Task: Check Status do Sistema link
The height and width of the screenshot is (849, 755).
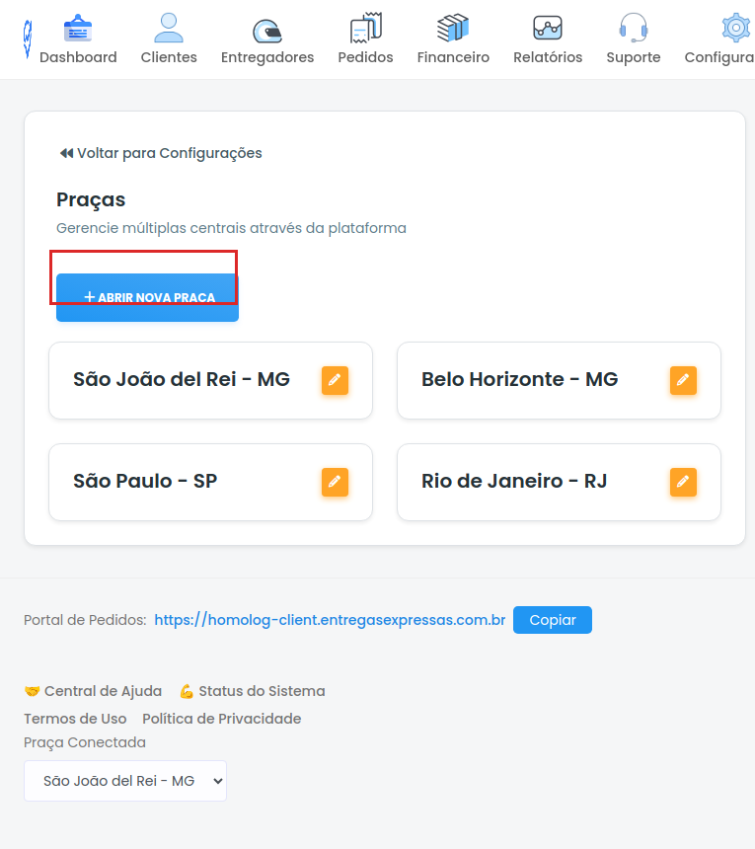Action: click(253, 691)
